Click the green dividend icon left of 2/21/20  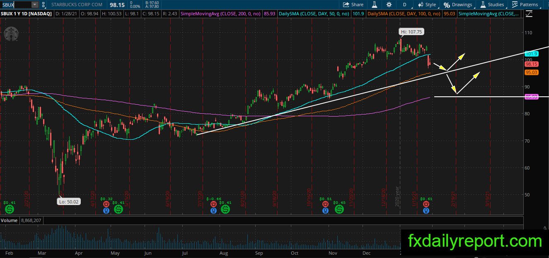(9, 209)
